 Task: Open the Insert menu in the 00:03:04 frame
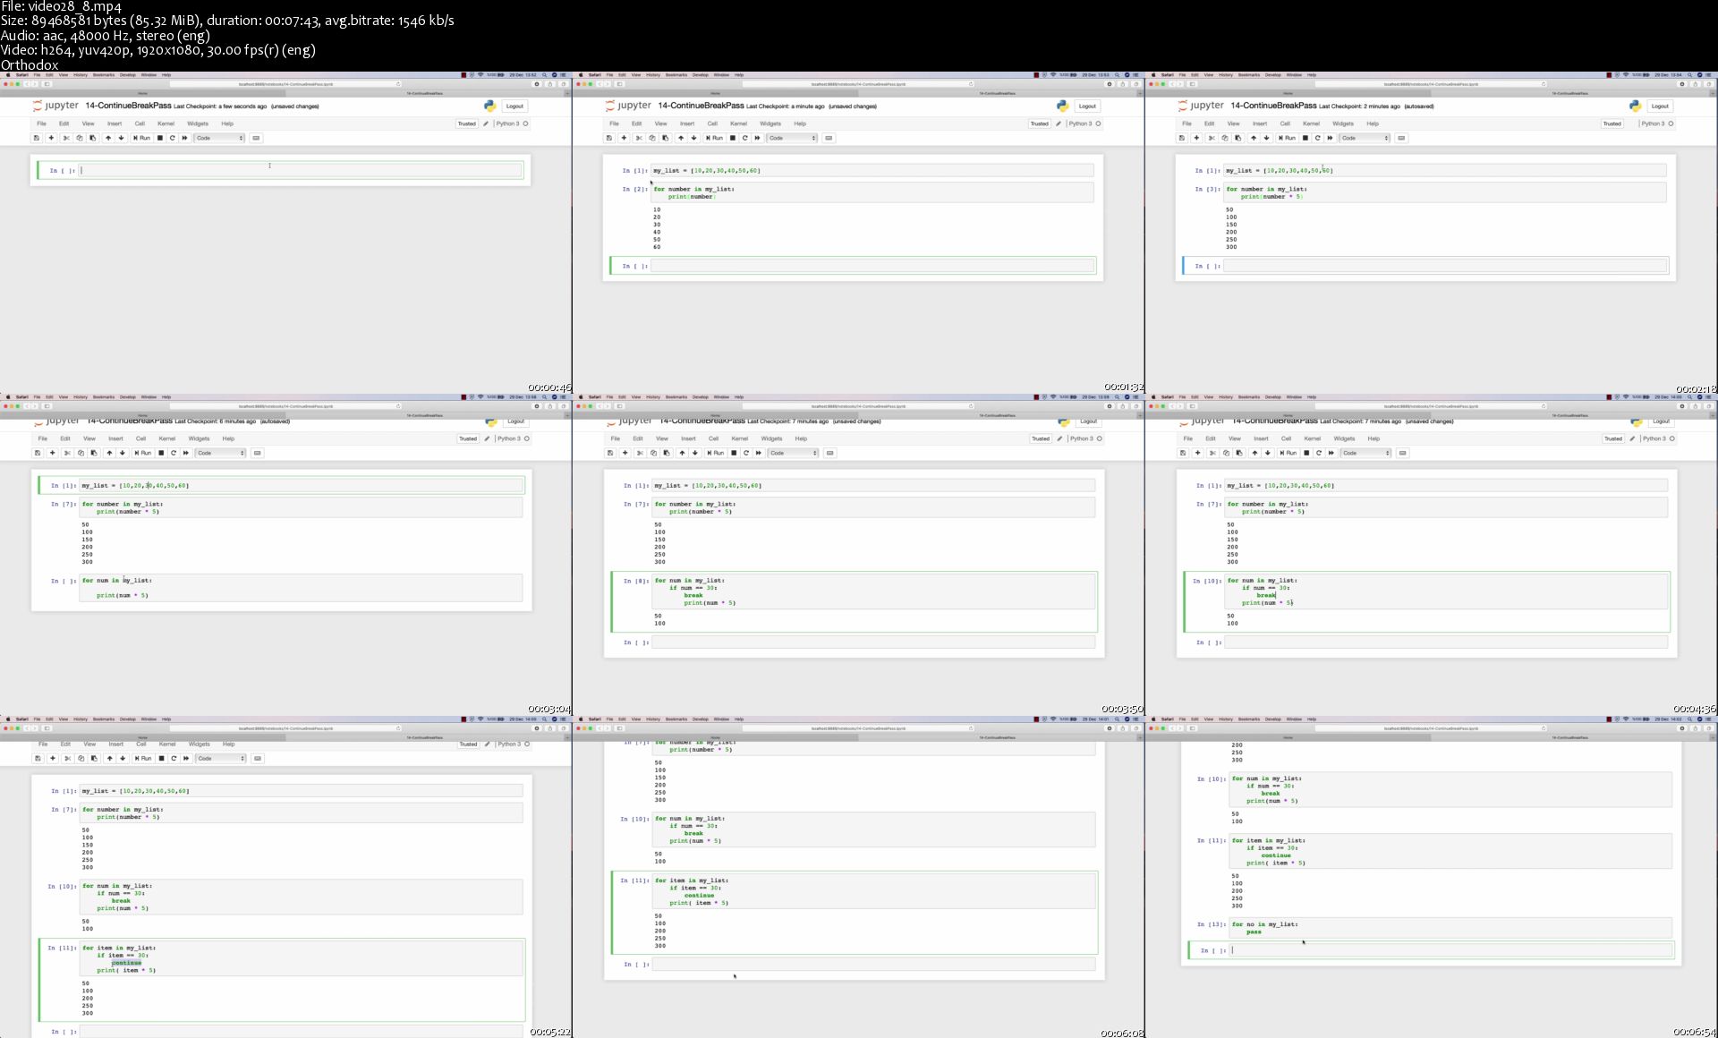[x=115, y=438]
